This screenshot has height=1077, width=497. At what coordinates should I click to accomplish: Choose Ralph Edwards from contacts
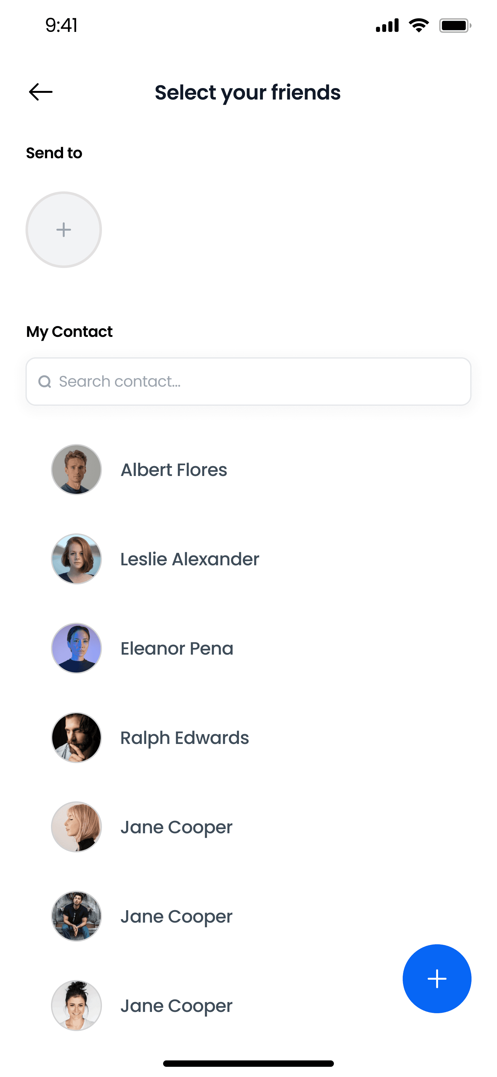pos(184,738)
